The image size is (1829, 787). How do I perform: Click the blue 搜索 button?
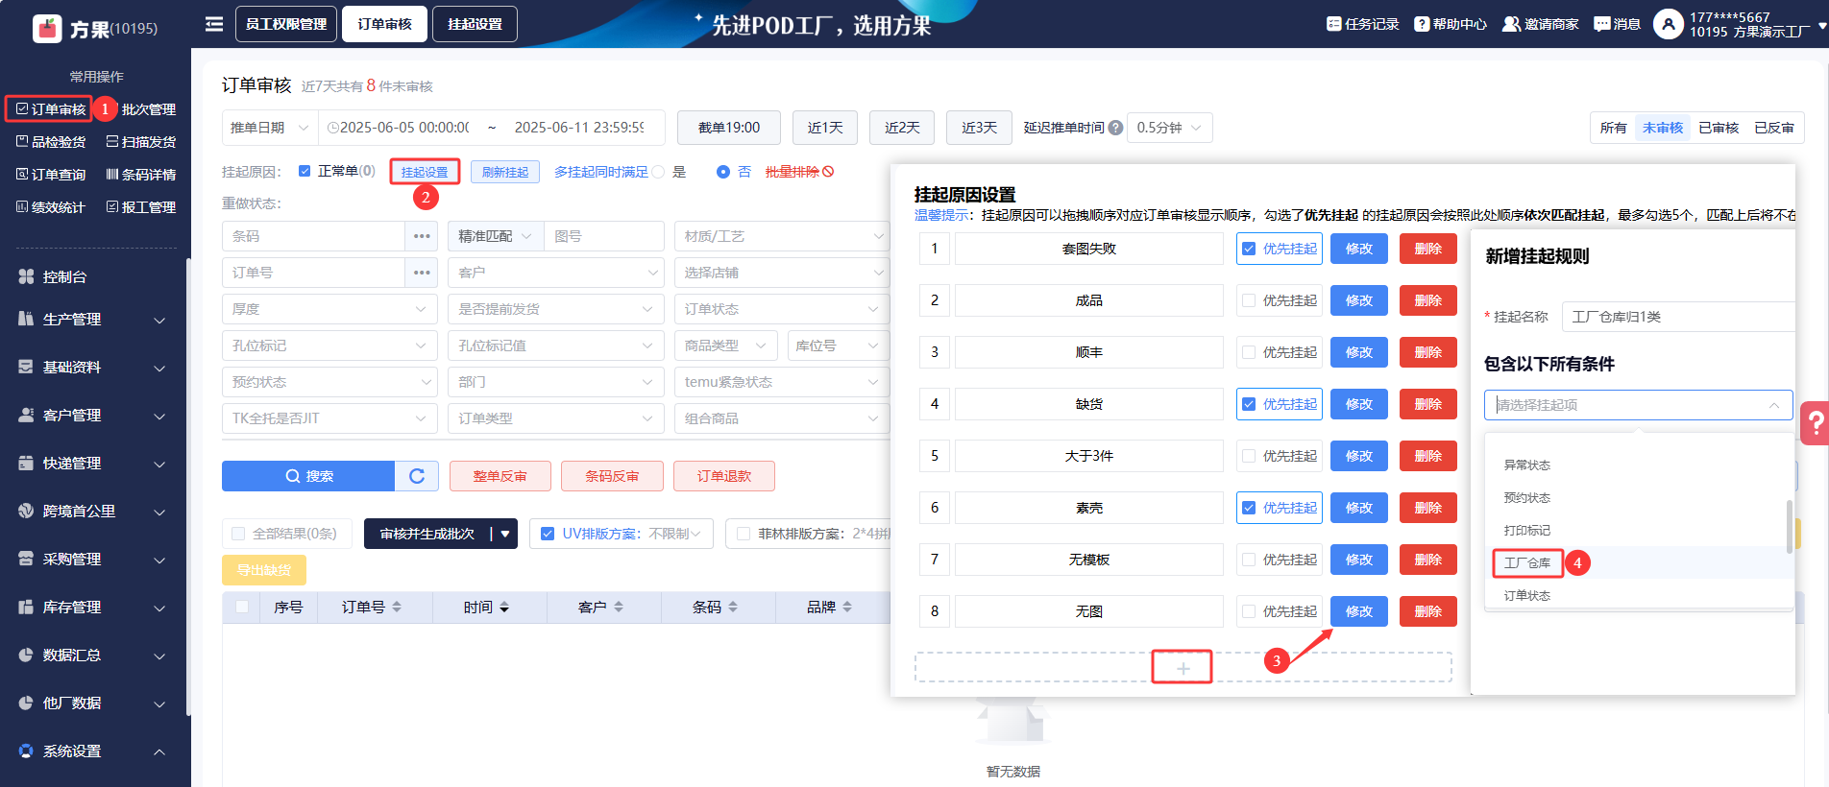click(x=308, y=476)
